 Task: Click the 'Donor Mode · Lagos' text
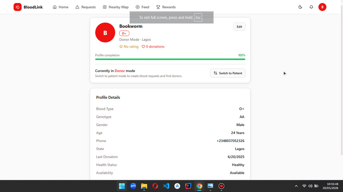(x=135, y=39)
